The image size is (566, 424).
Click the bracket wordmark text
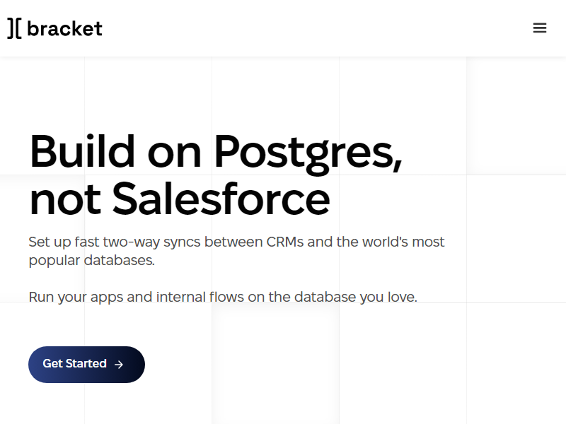(x=64, y=28)
